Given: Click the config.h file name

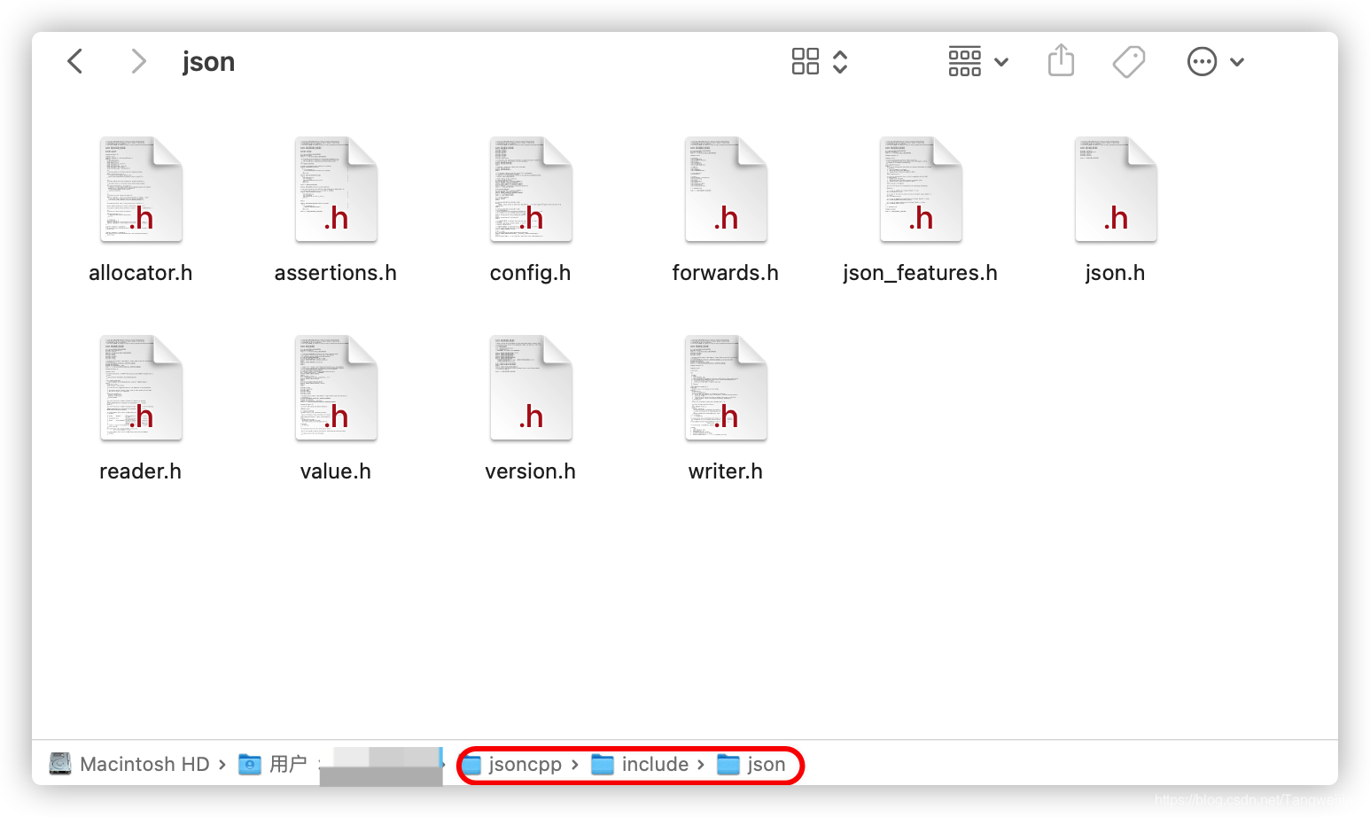Looking at the screenshot, I should tap(531, 273).
